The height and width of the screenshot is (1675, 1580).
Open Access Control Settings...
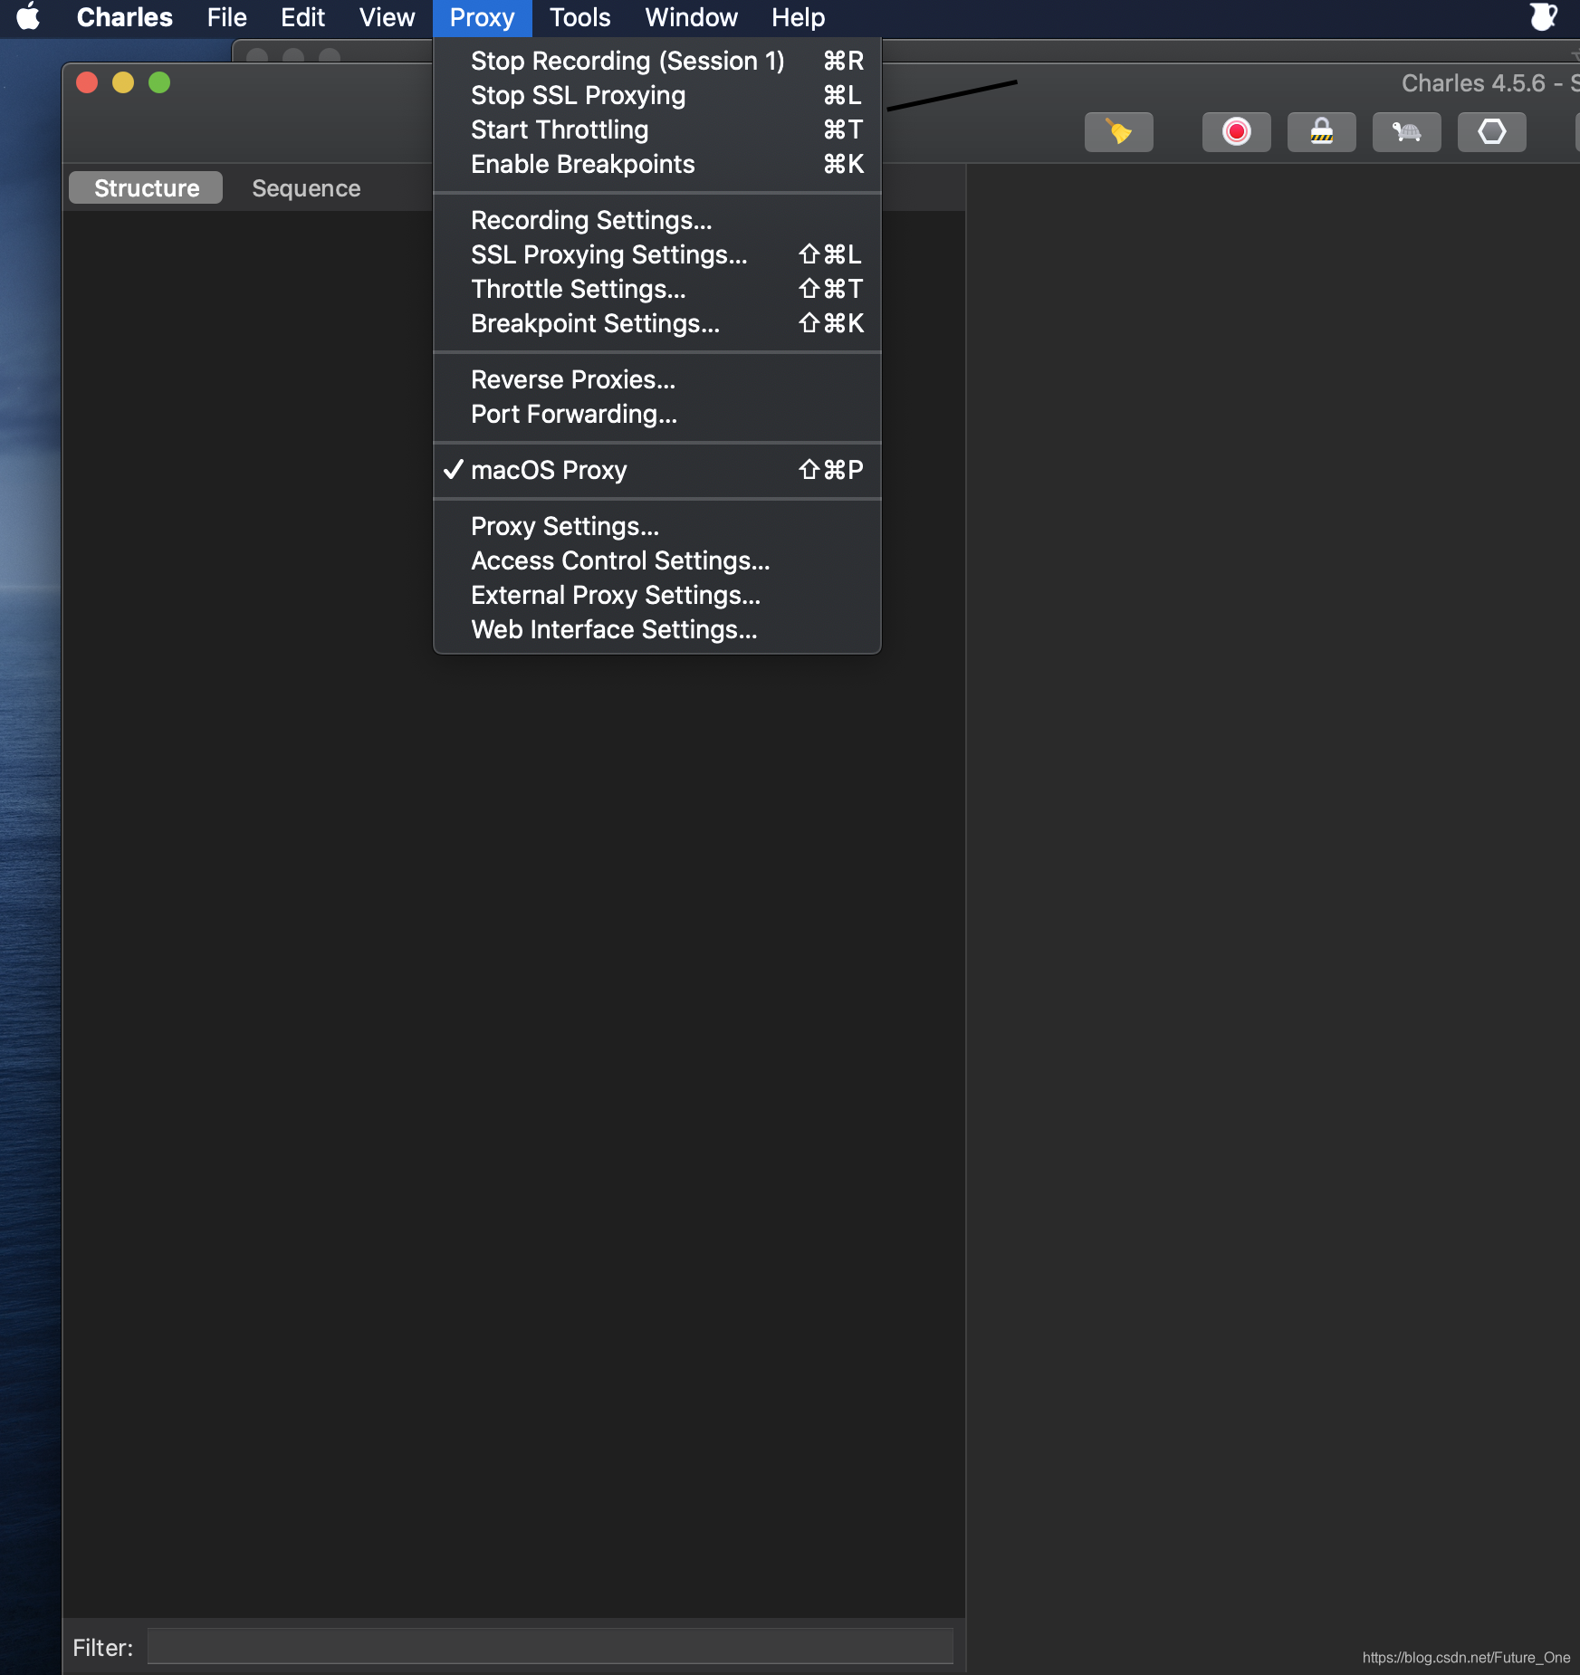(x=657, y=560)
